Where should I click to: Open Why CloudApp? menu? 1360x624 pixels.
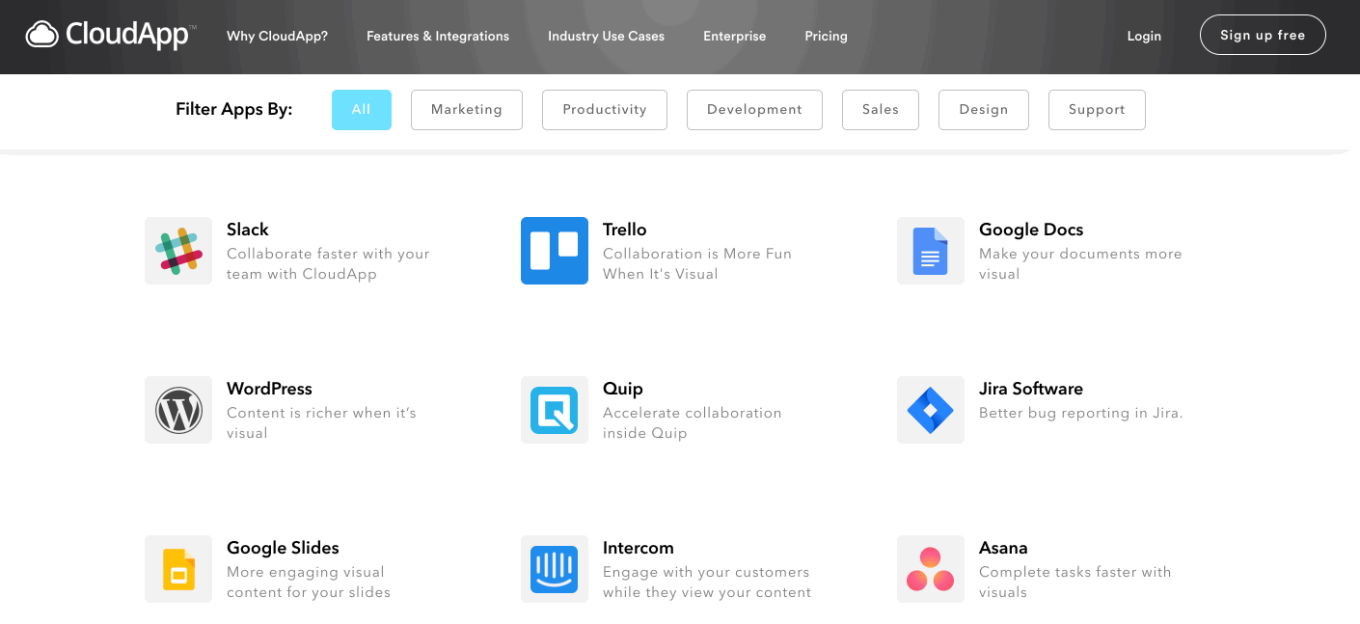click(x=277, y=36)
